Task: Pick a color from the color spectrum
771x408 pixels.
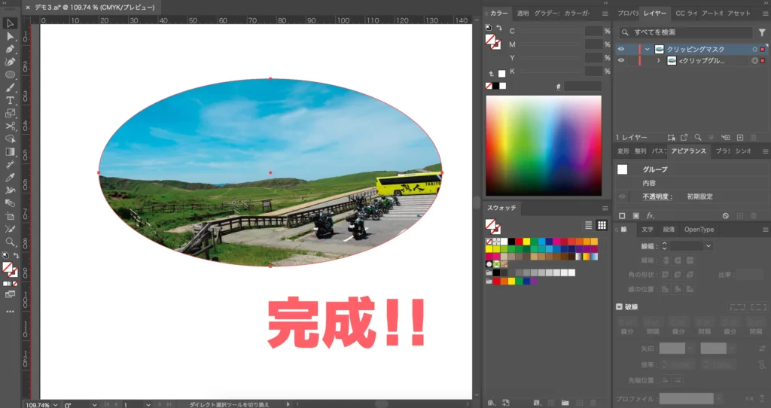Action: 544,145
